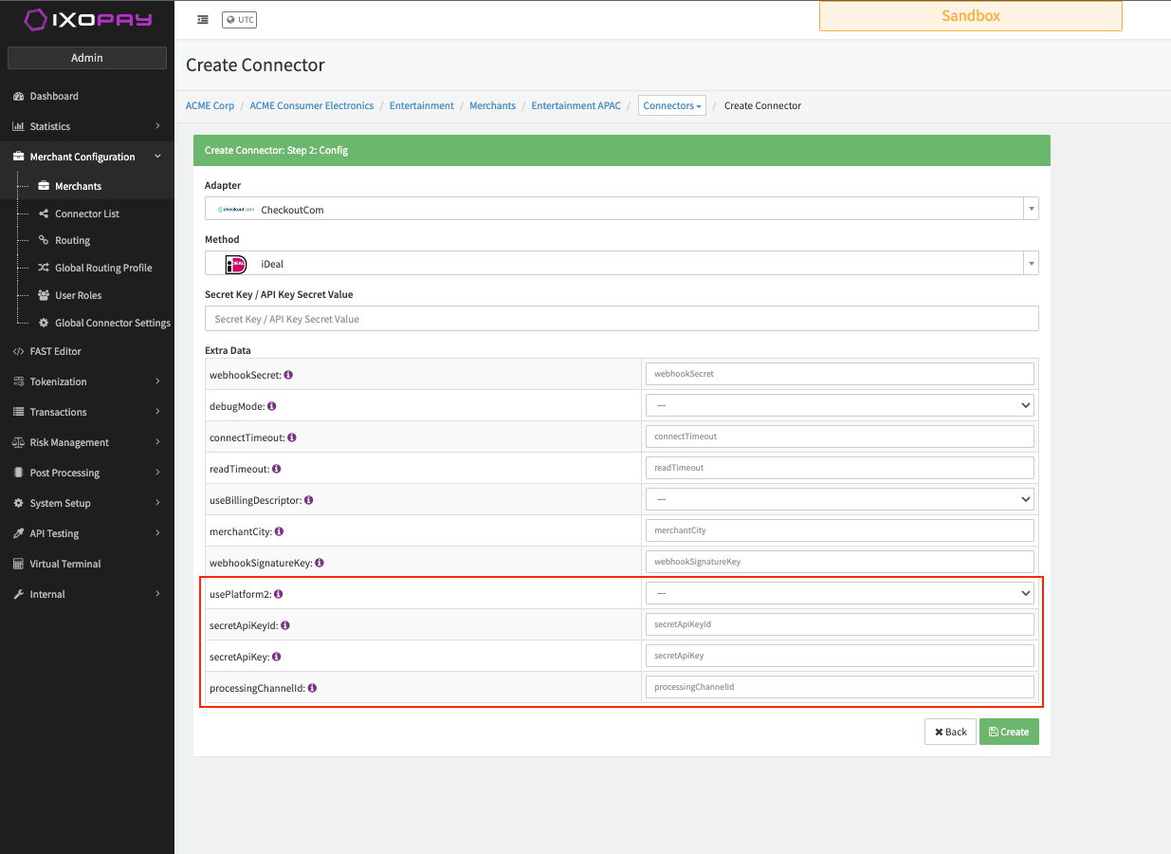Click the readTimeout input field
This screenshot has height=854, width=1171.
(839, 468)
